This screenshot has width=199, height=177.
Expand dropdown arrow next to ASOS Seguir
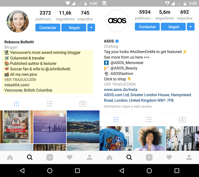tap(191, 27)
